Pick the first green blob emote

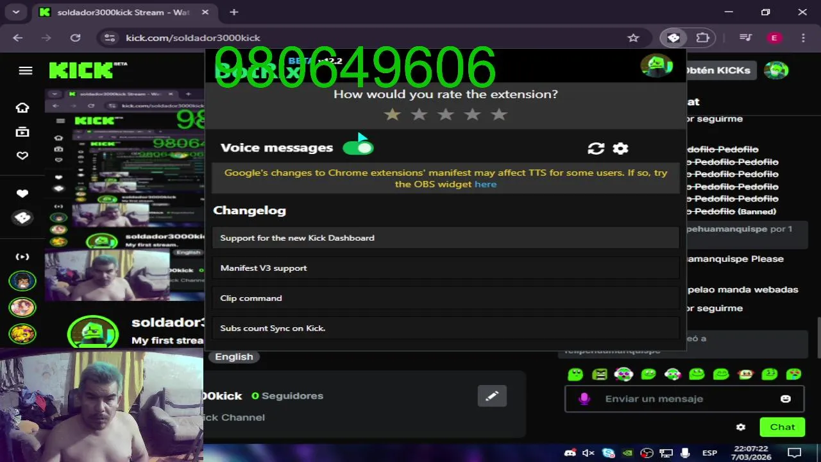pos(575,374)
